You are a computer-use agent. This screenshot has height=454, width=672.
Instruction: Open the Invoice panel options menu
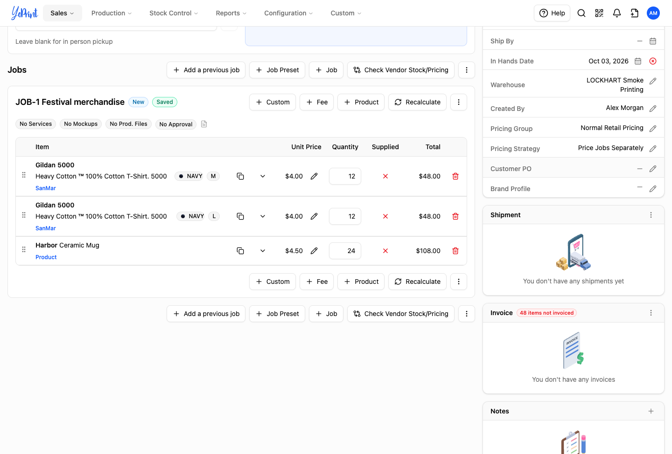[x=651, y=313]
